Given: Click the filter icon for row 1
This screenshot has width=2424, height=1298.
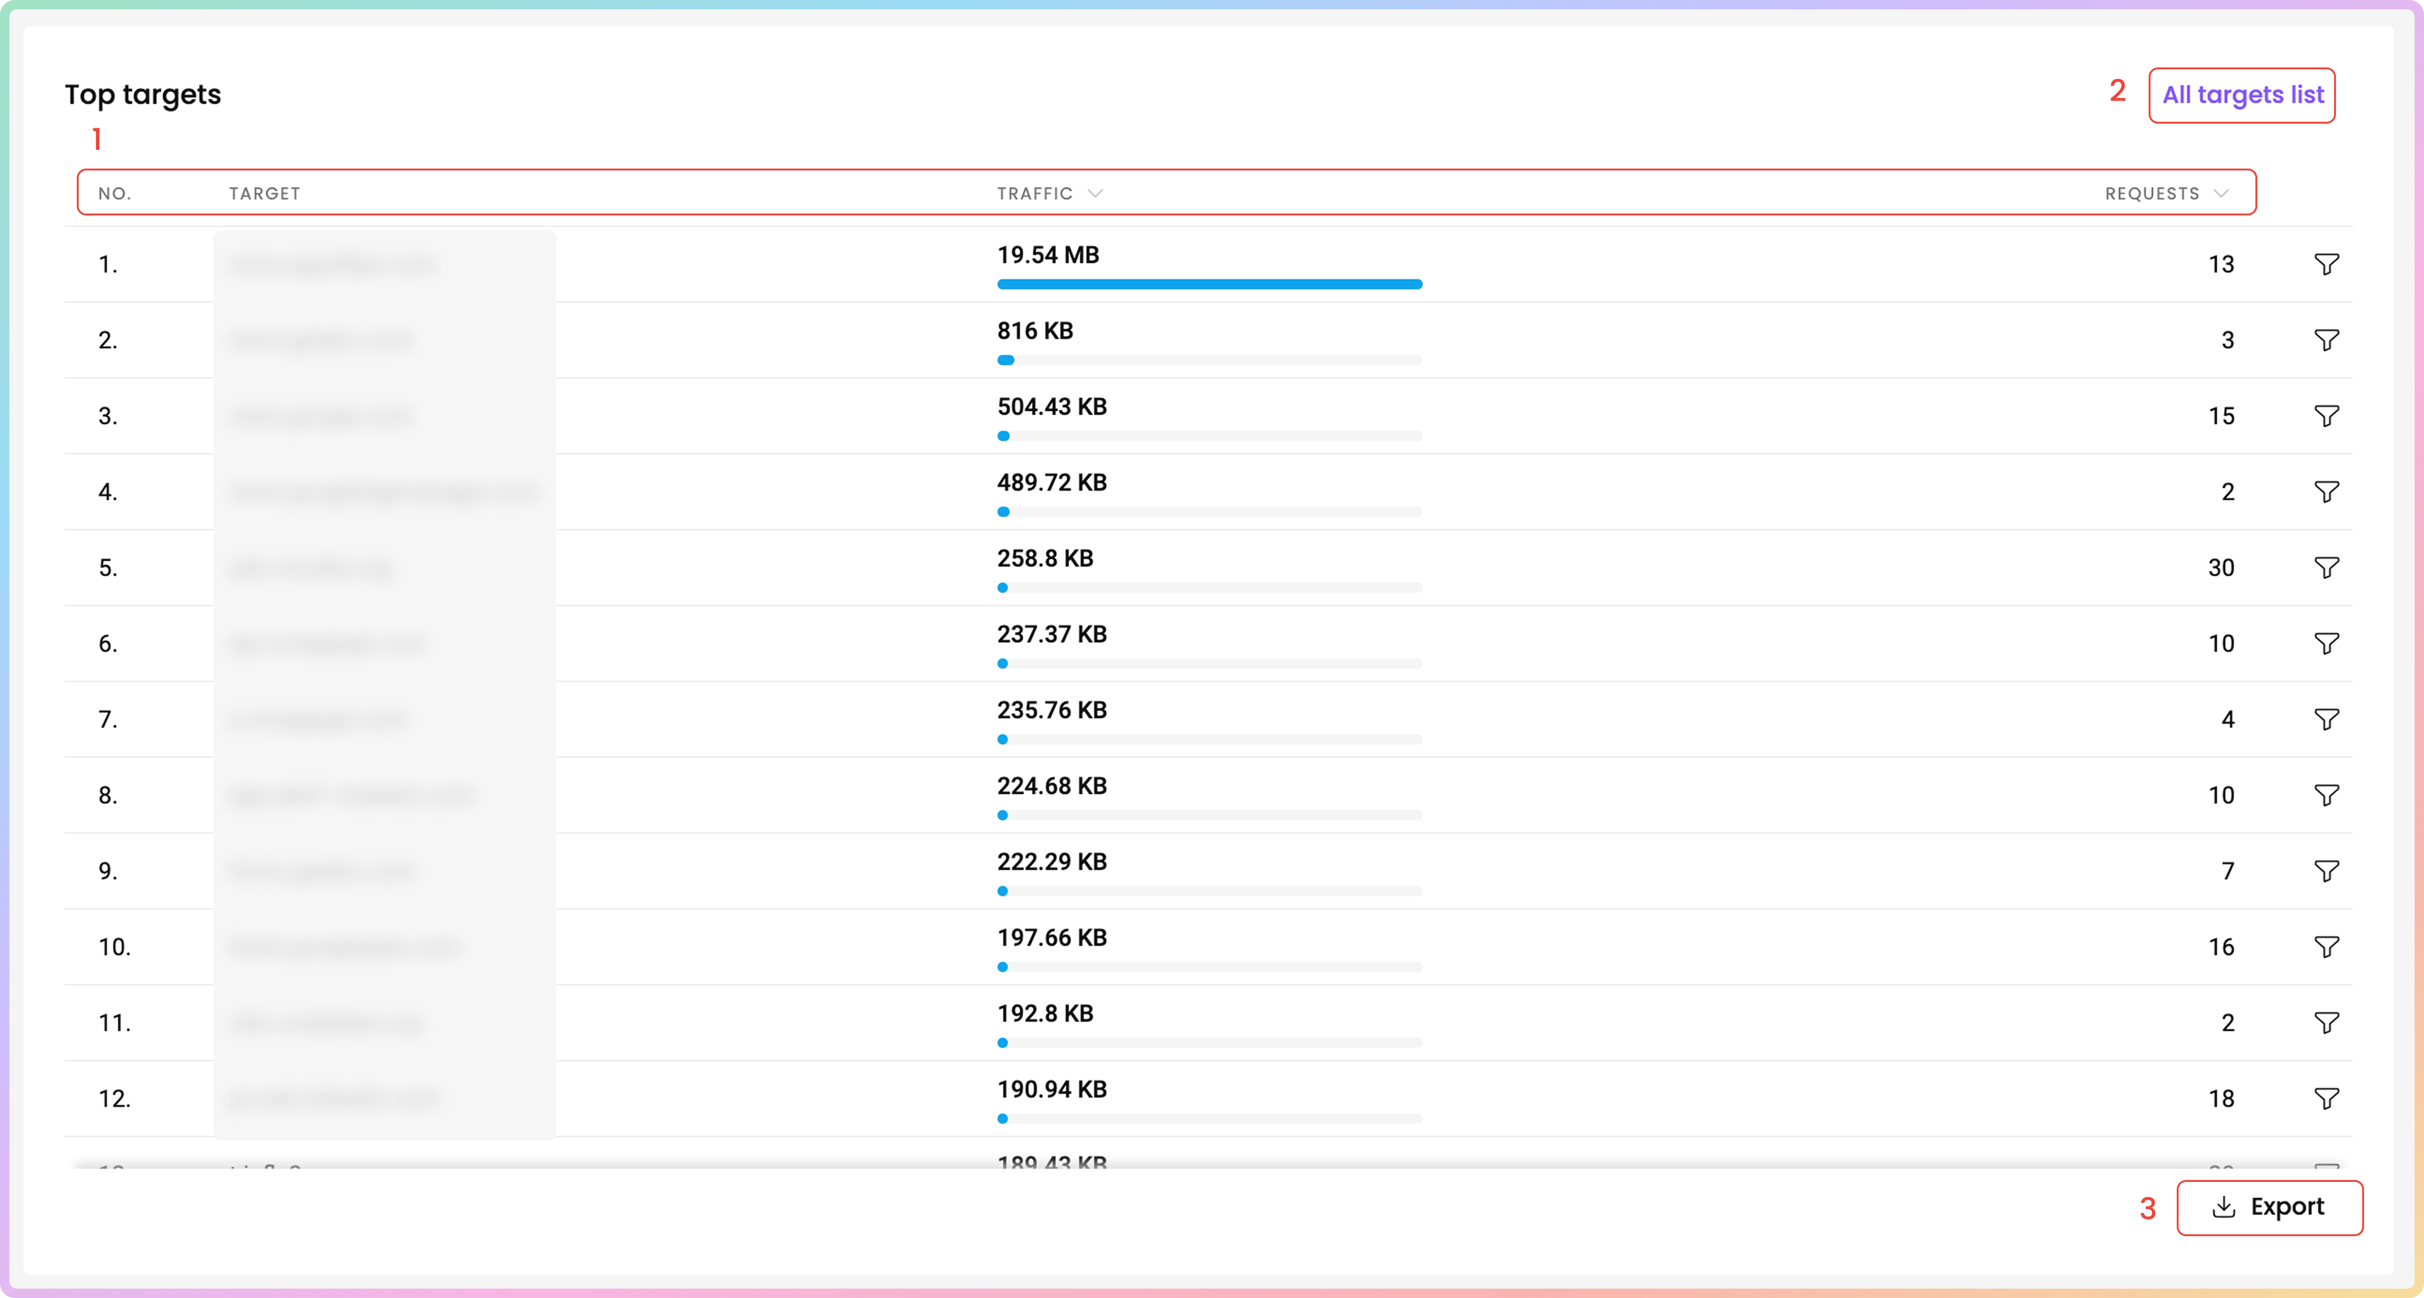Looking at the screenshot, I should [2326, 264].
